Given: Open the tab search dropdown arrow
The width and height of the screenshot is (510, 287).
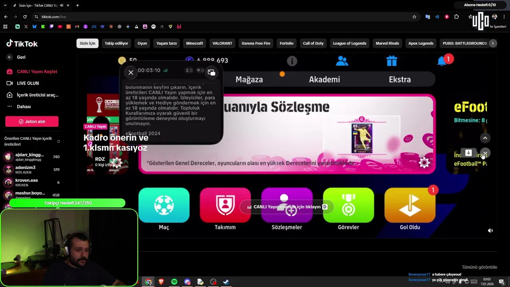Looking at the screenshot, I should pyautogui.click(x=5, y=5).
